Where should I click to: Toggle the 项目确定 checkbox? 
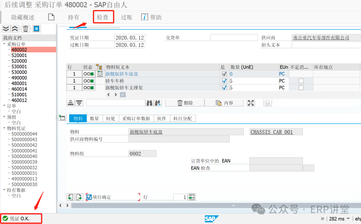[89, 197]
